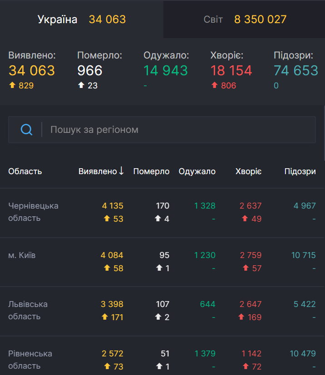Click red arrow beside 57 in Київ row

246,268
